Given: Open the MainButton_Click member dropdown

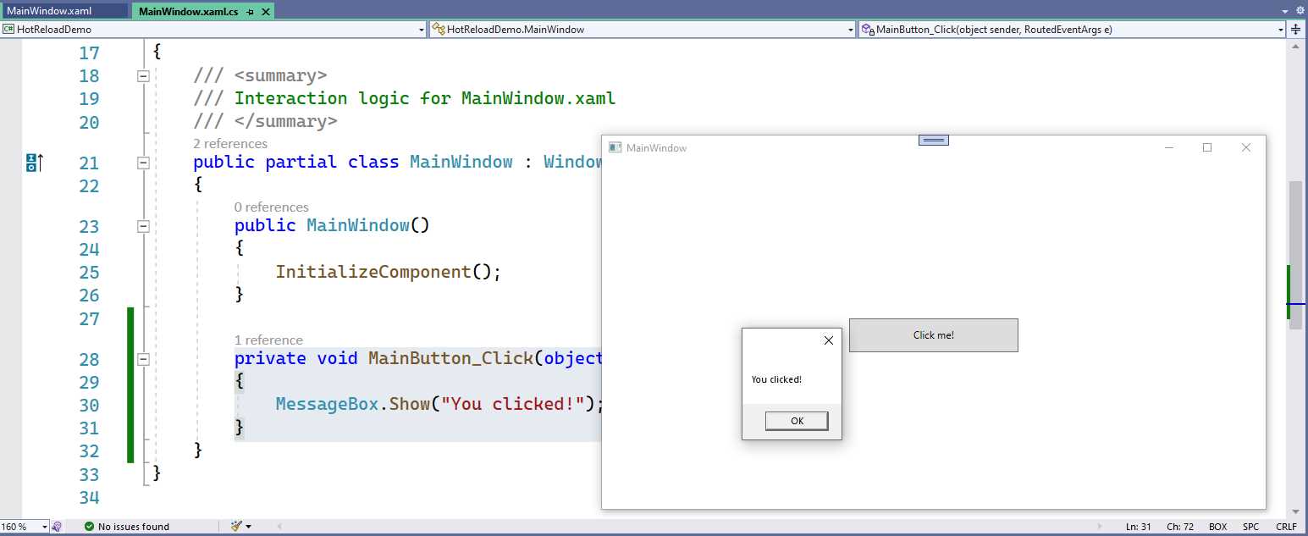Looking at the screenshot, I should click(x=1282, y=29).
